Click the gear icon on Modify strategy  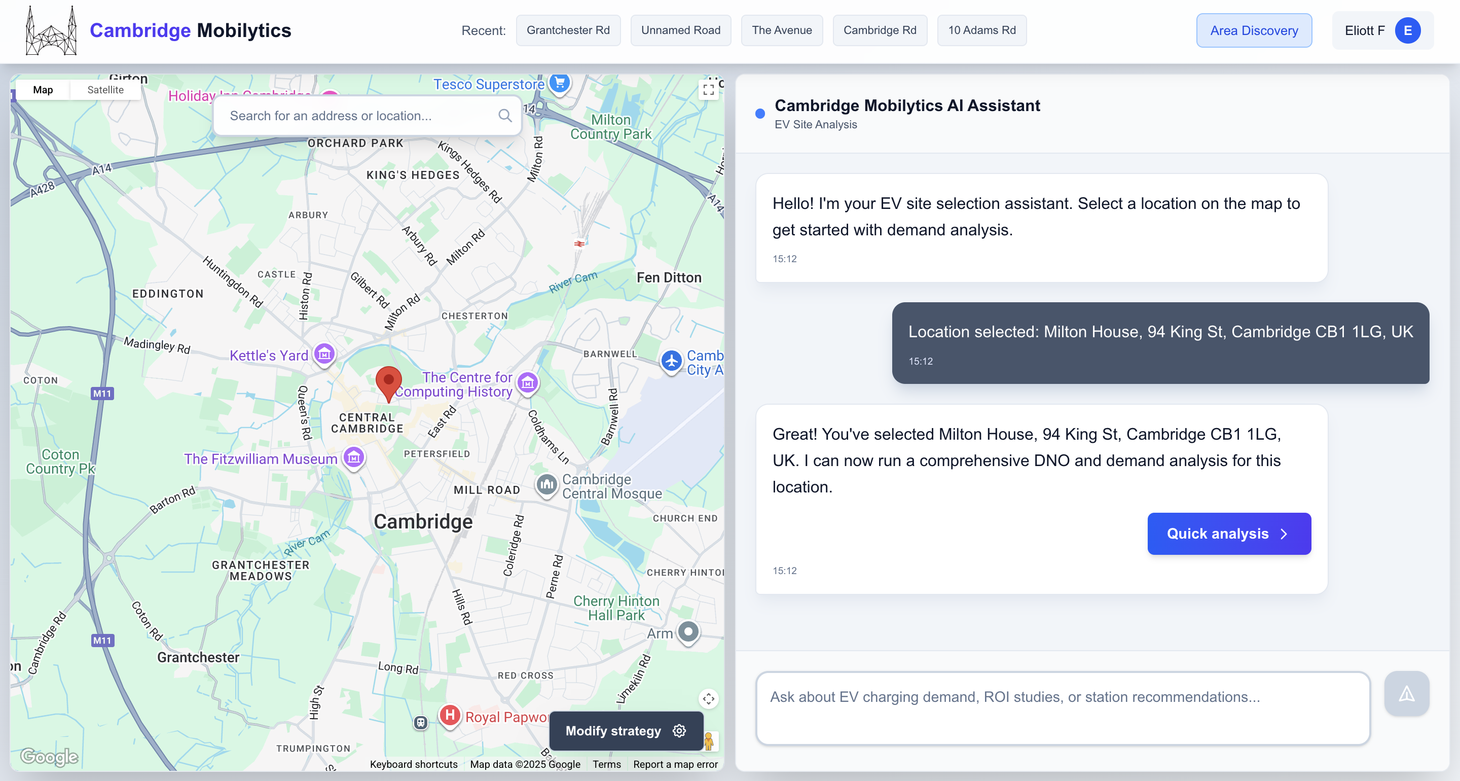coord(678,731)
